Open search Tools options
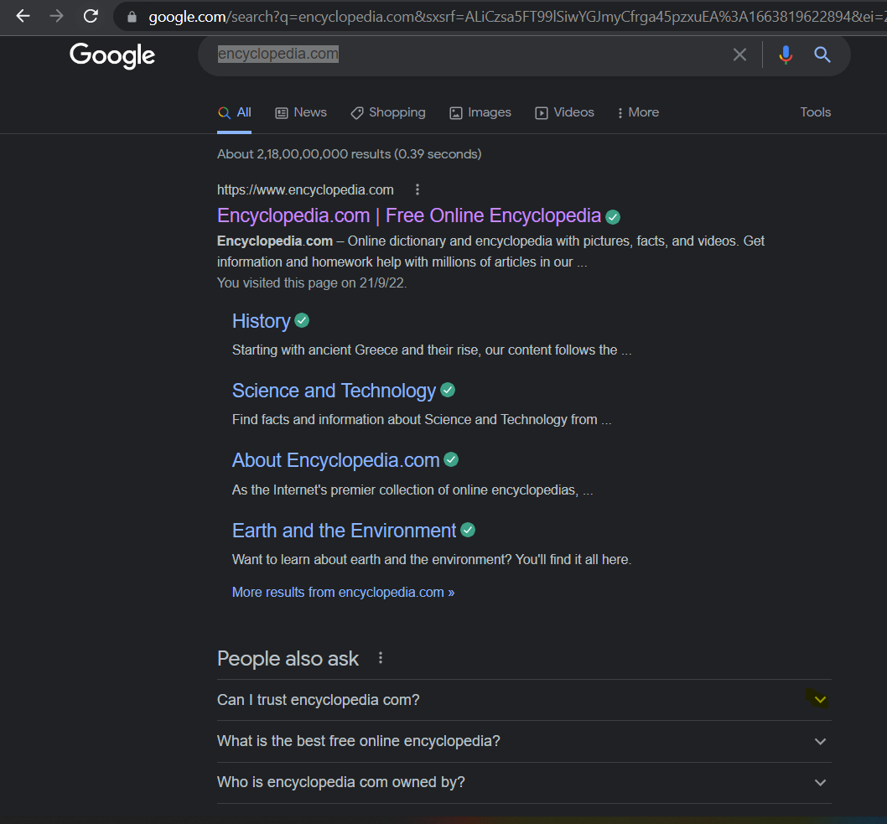The height and width of the screenshot is (824, 887). pos(814,111)
